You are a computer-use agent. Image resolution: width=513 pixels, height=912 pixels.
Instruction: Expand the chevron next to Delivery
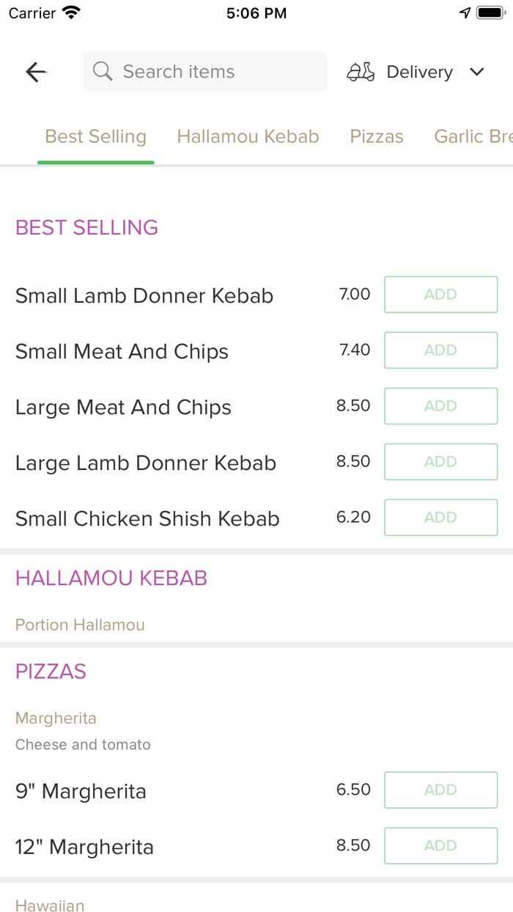pos(476,72)
